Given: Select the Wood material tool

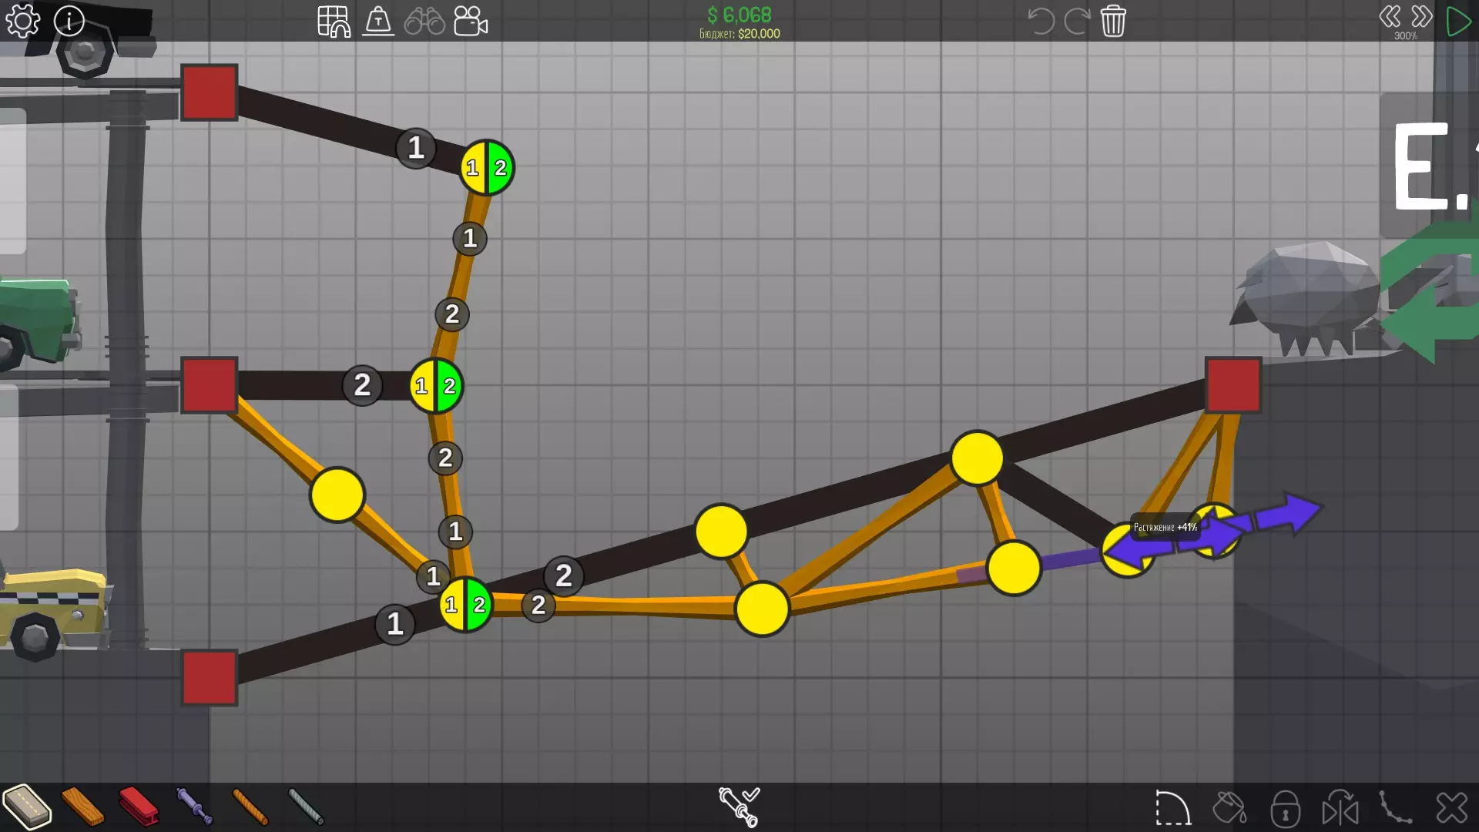Looking at the screenshot, I should pyautogui.click(x=82, y=807).
